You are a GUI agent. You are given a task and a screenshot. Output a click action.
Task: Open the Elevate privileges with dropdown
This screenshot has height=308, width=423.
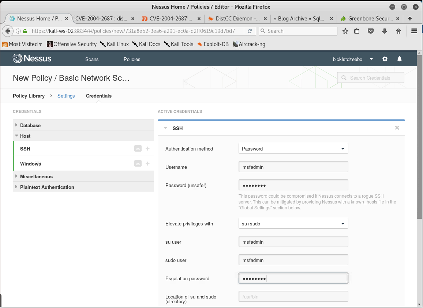pyautogui.click(x=293, y=224)
